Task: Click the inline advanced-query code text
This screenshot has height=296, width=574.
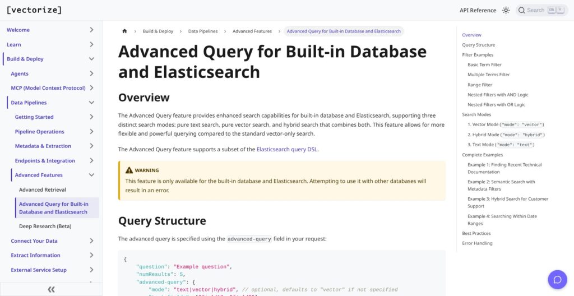Action: [x=249, y=239]
